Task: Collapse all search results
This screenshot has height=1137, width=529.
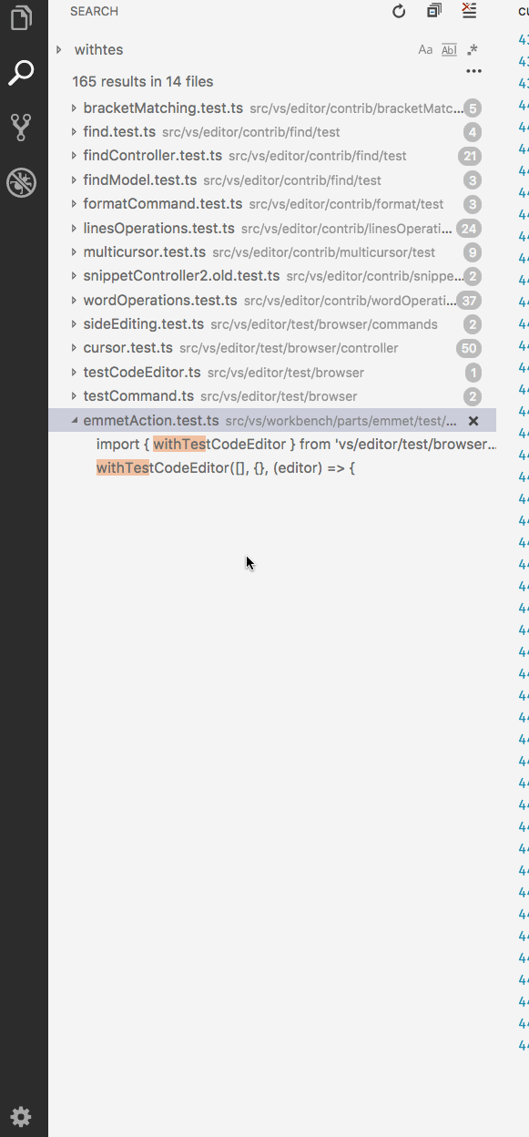Action: click(434, 11)
